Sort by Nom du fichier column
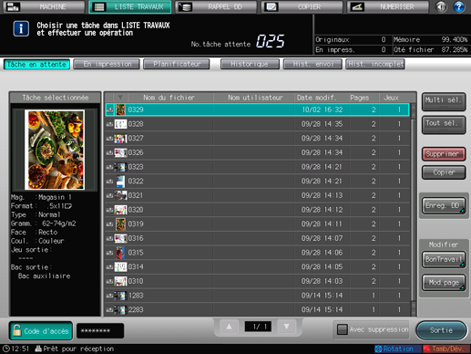The image size is (471, 354). (x=169, y=98)
